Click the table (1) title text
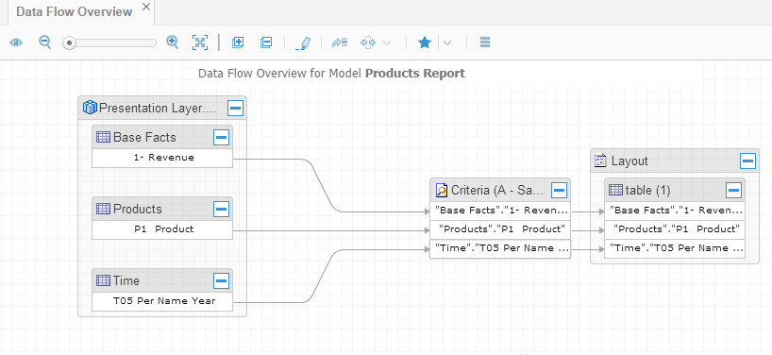This screenshot has height=355, width=772. (648, 191)
